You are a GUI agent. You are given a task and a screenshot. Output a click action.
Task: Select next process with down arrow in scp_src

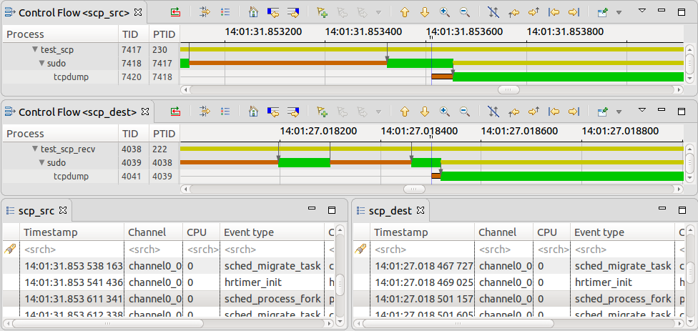pos(424,12)
